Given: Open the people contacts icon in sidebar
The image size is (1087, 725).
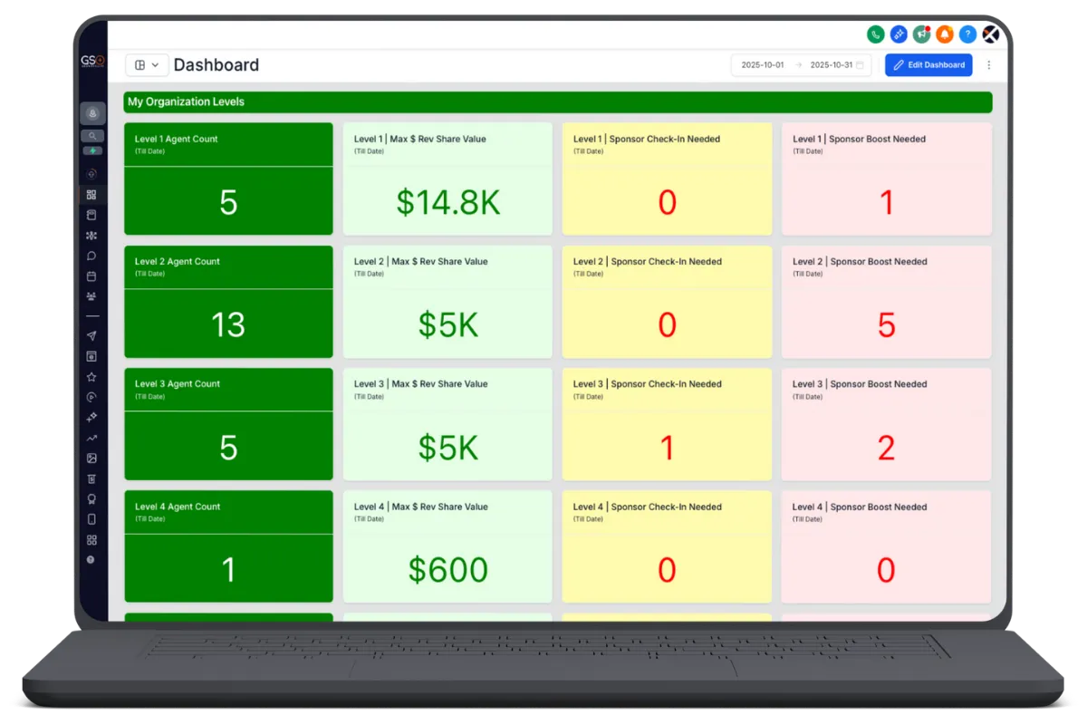Looking at the screenshot, I should point(91,296).
